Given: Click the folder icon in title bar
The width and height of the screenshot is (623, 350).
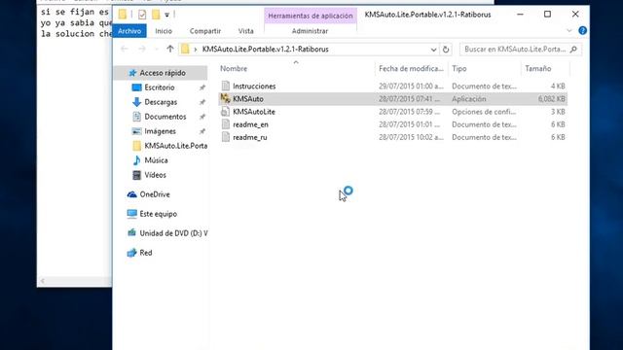Looking at the screenshot, I should 123,15.
